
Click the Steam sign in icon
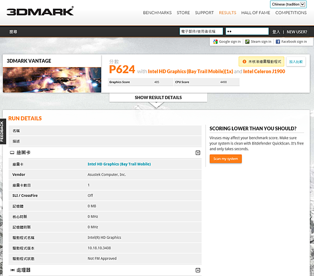(x=248, y=41)
